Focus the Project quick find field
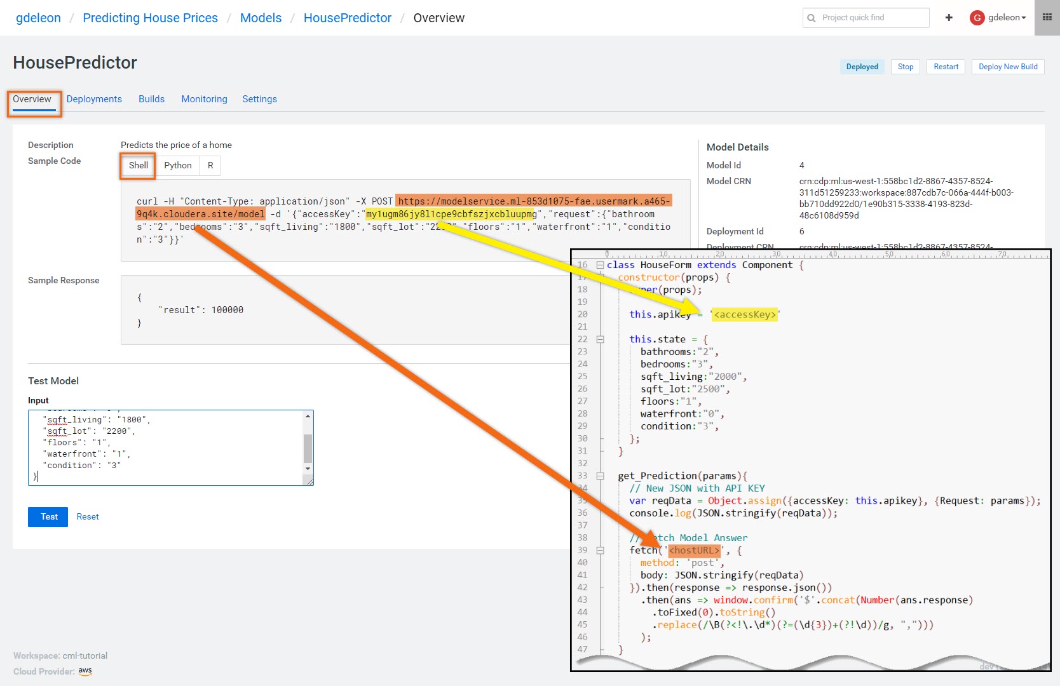The image size is (1060, 686). coord(866,18)
